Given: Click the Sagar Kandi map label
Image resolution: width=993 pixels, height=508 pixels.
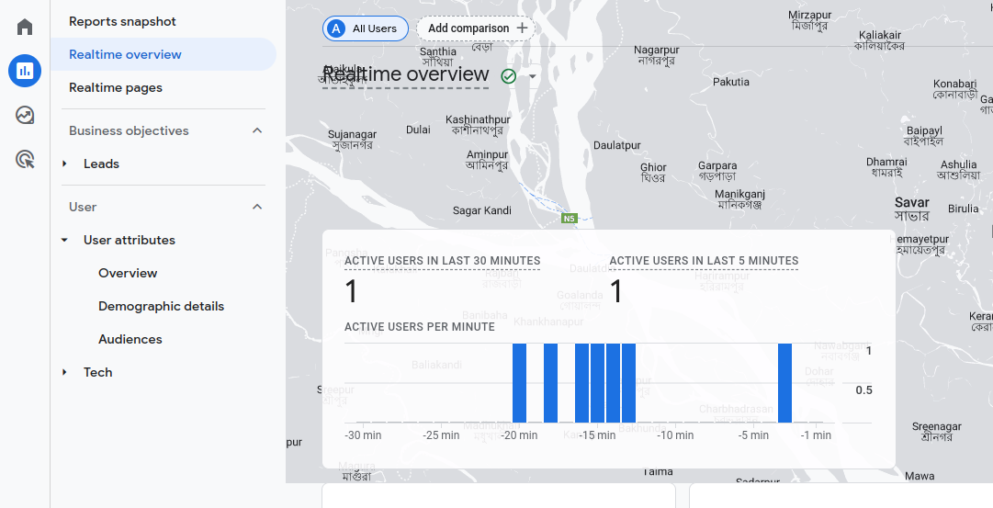Looking at the screenshot, I should pos(482,210).
